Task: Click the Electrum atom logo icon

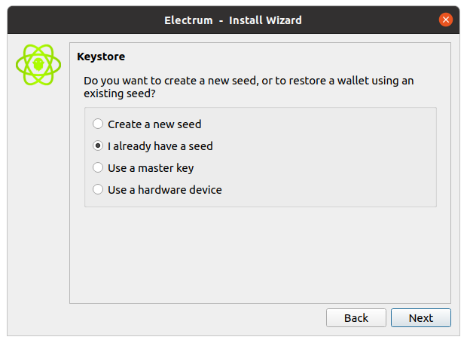Action: tap(38, 66)
